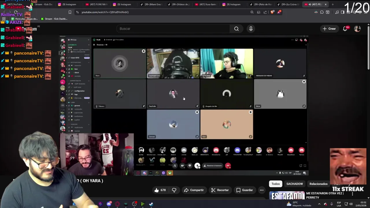This screenshot has height=208, width=370.
Task: Switch to the FUNK NA browser tab
Action: click(x=97, y=4)
